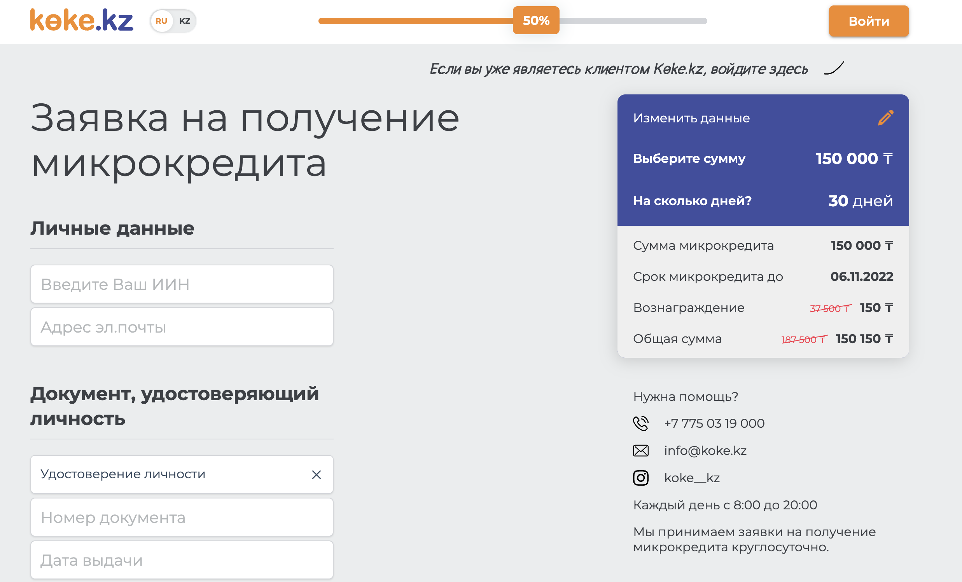The width and height of the screenshot is (962, 582).
Task: Click the Выберите сумму label
Action: (x=689, y=159)
